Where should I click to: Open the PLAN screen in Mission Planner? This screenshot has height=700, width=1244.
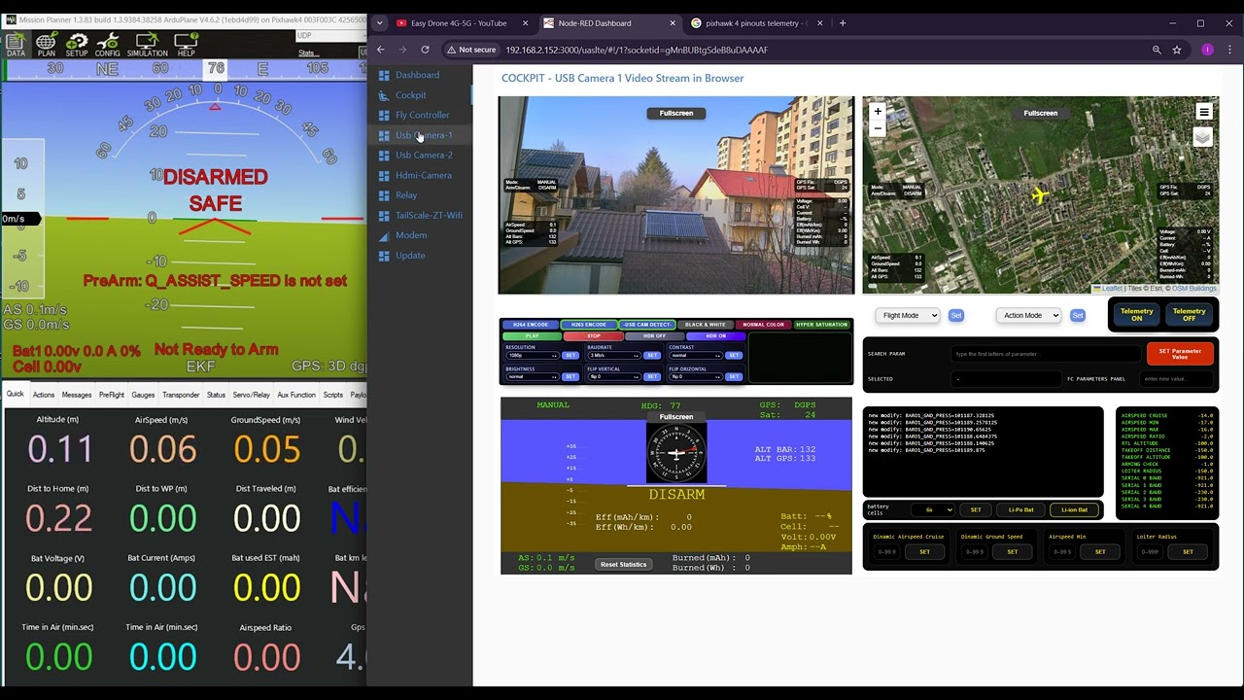point(46,44)
